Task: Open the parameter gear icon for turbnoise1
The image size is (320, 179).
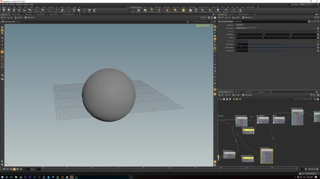Action: 310,21
